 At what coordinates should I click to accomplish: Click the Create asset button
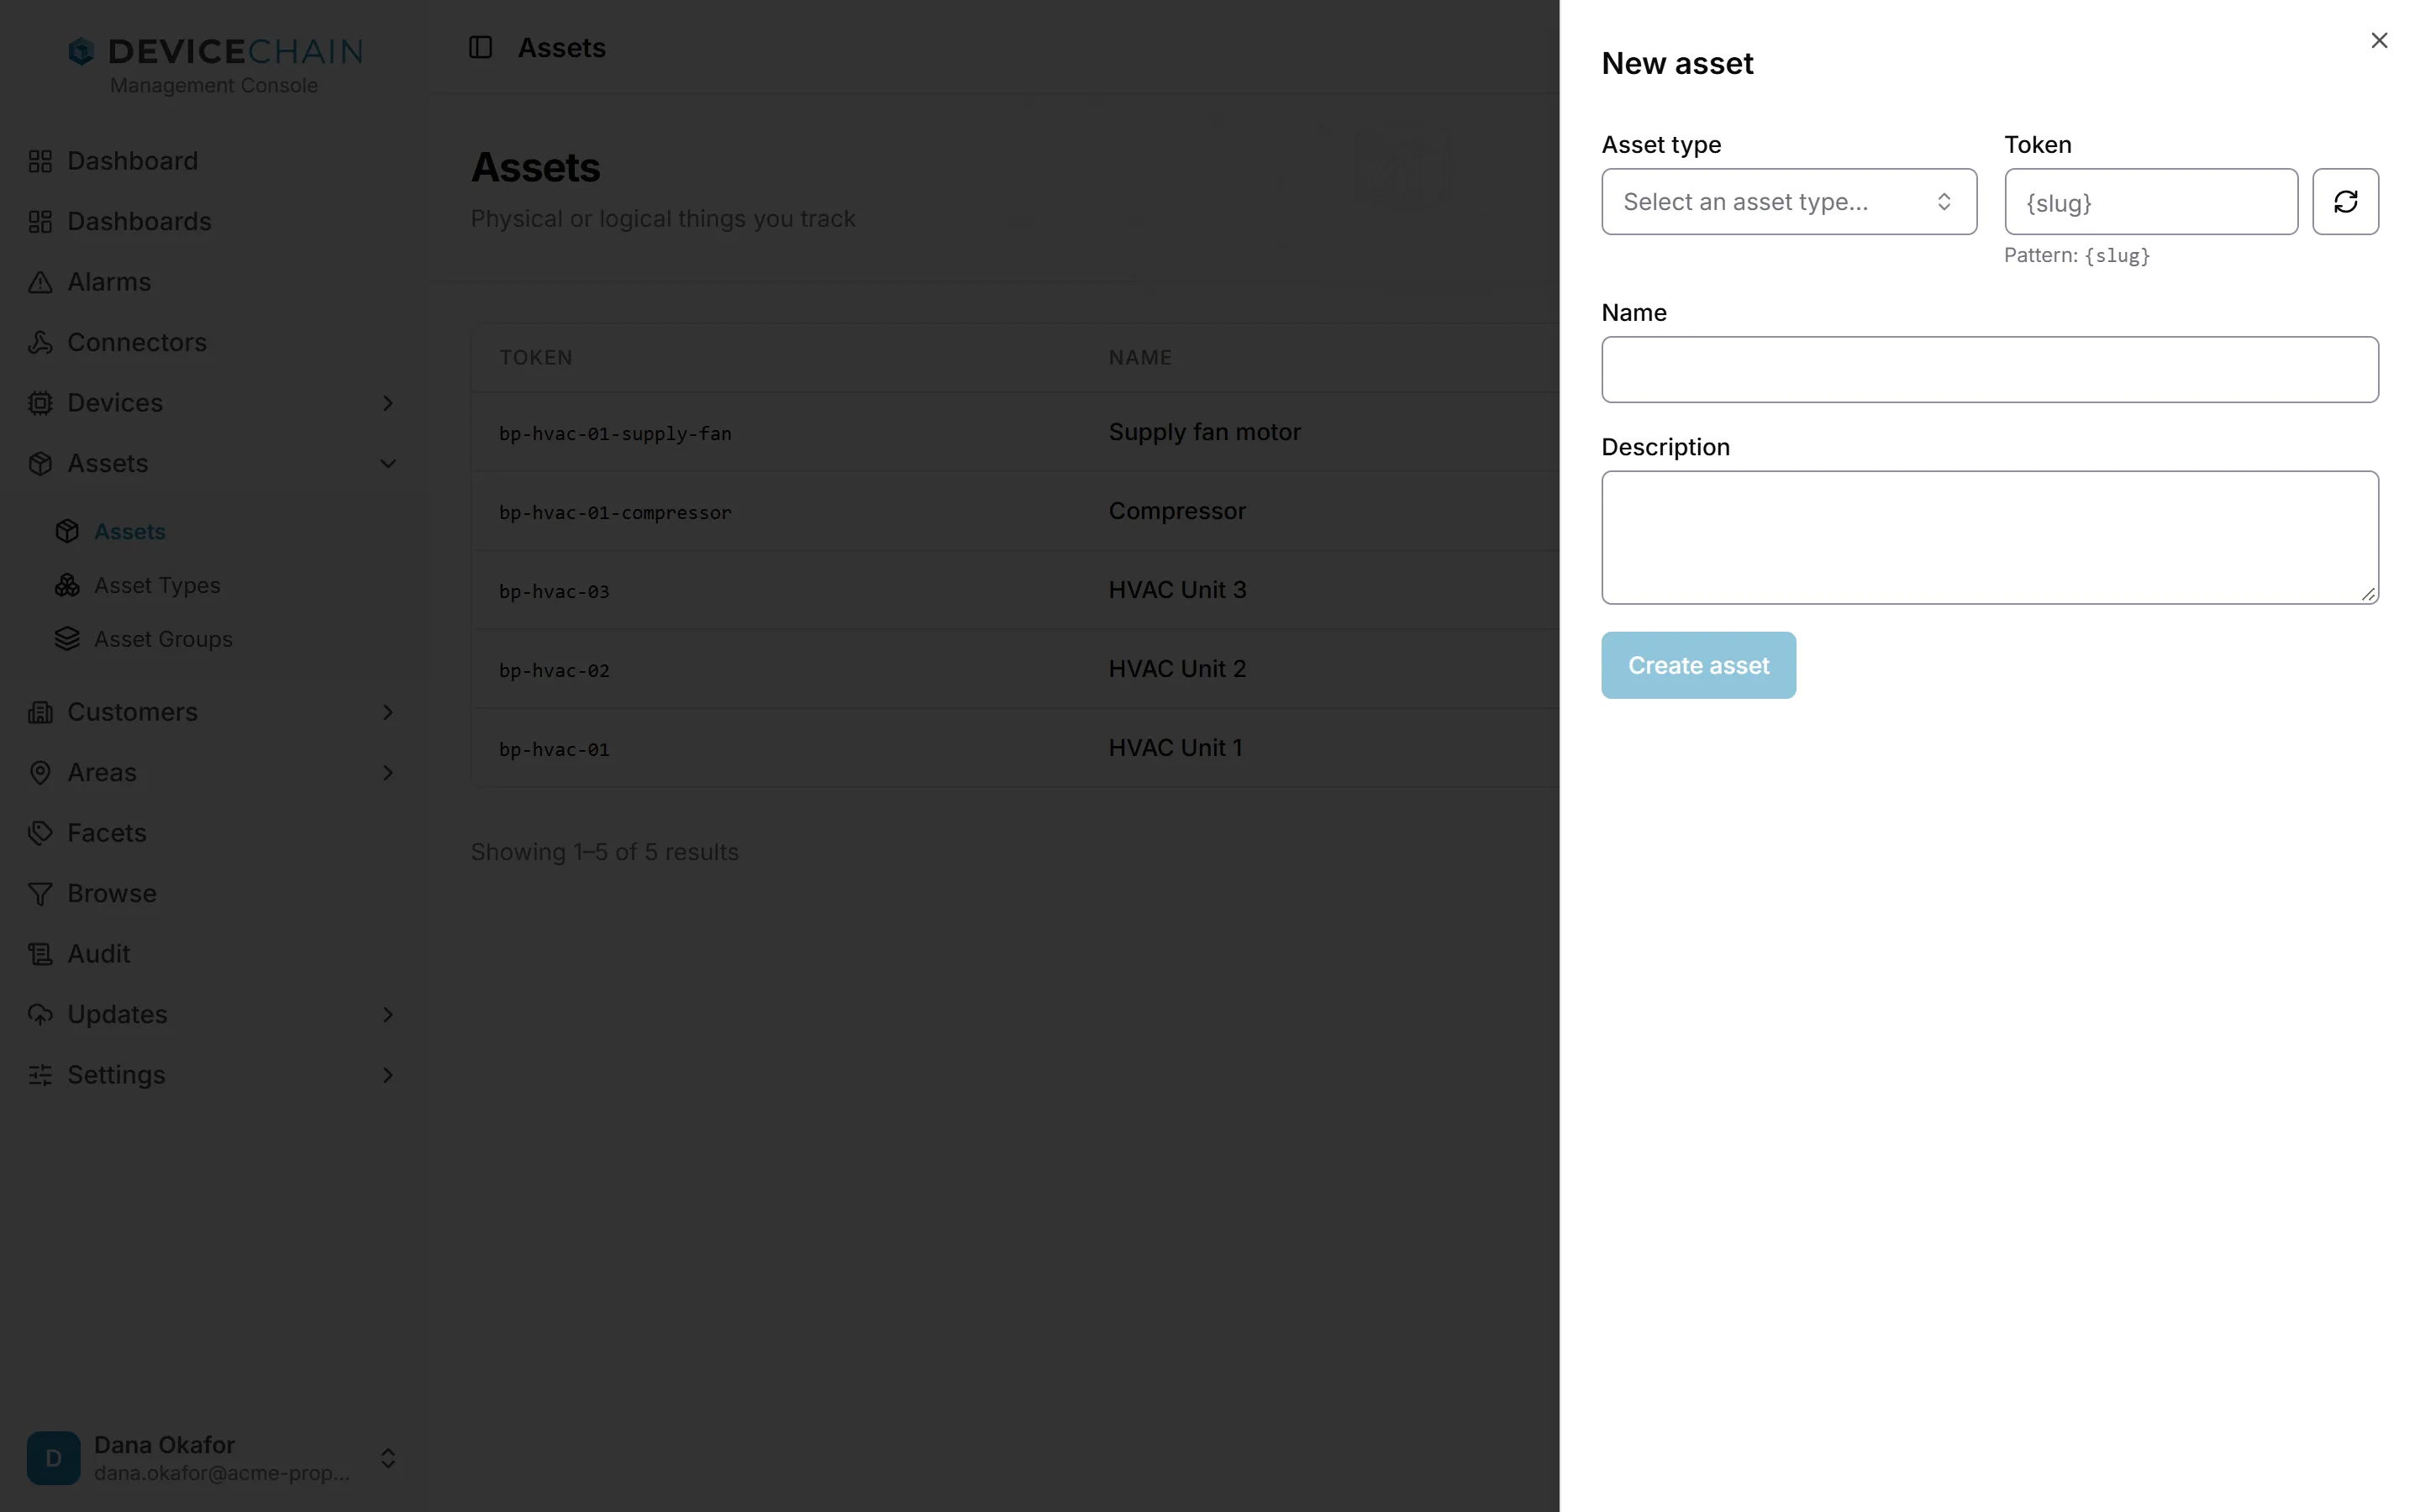[x=1698, y=665]
